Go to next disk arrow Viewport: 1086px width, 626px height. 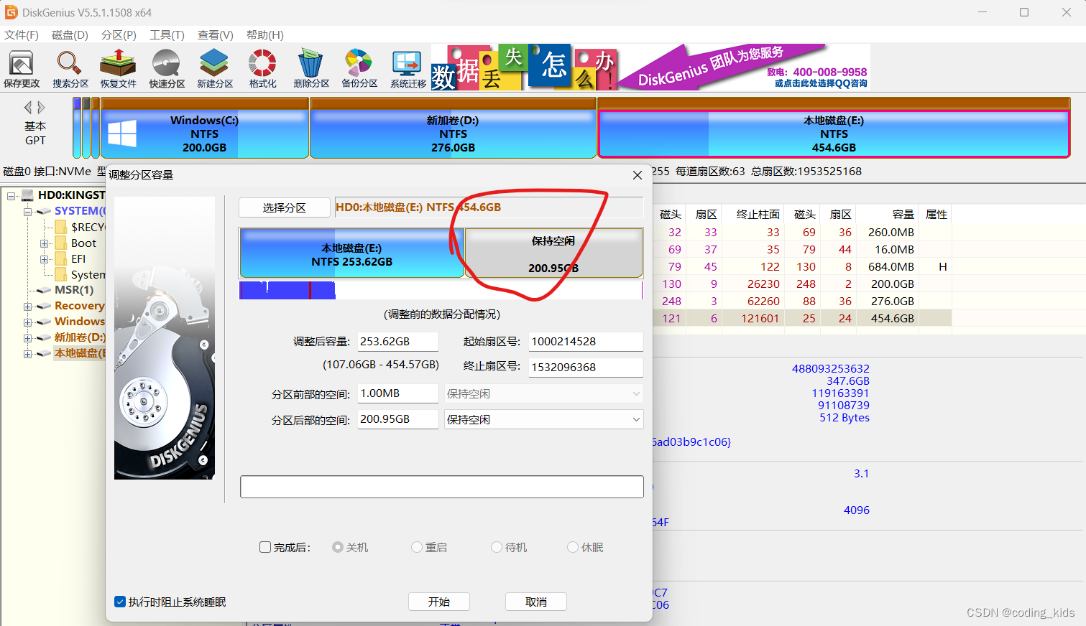pyautogui.click(x=41, y=108)
